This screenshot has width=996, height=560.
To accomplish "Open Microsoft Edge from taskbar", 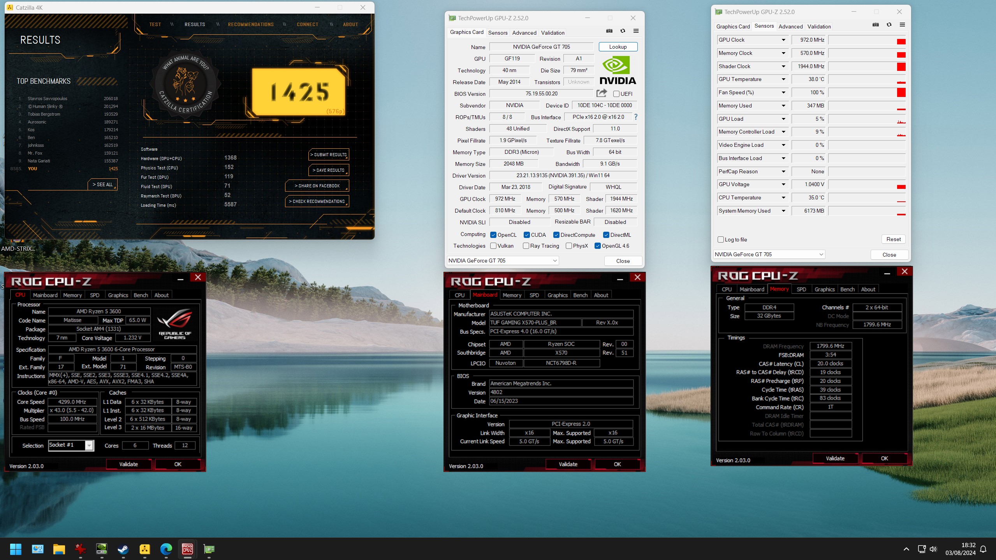I will tap(166, 549).
